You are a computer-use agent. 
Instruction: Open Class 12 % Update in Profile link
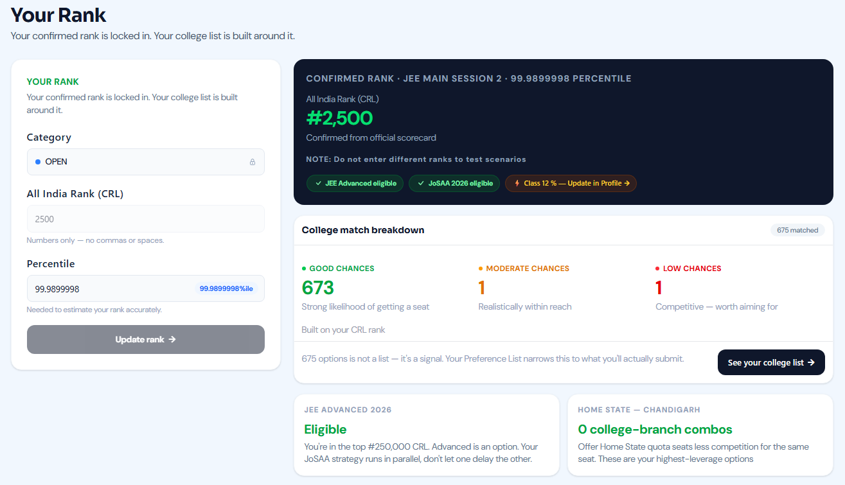(x=571, y=183)
